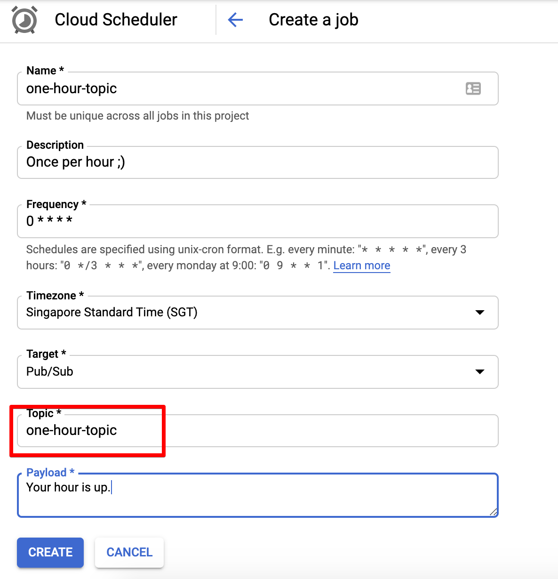Click the contact card icon in Name field
Viewport: 558px width, 579px height.
pyautogui.click(x=473, y=88)
